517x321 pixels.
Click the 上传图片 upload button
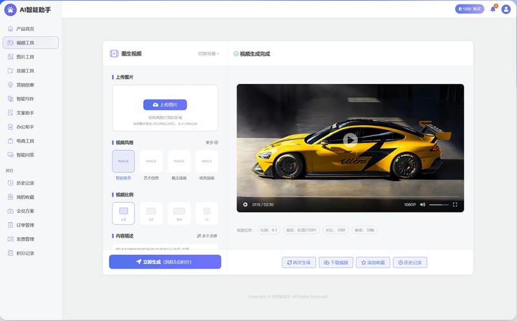tap(165, 105)
